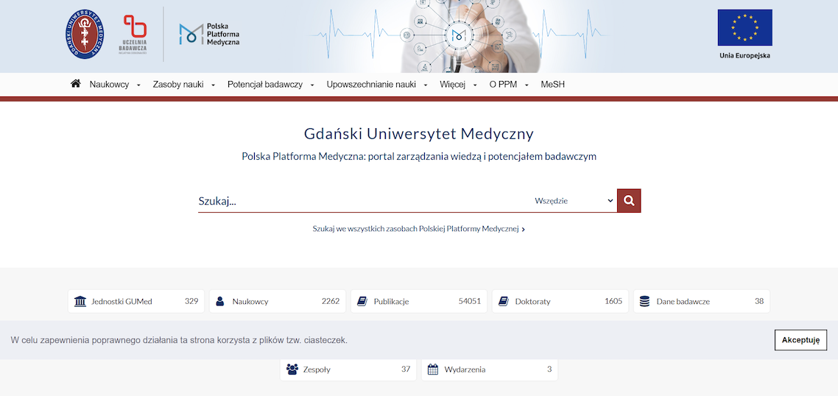Open the Upowszechnianie nauki menu

[x=371, y=85]
